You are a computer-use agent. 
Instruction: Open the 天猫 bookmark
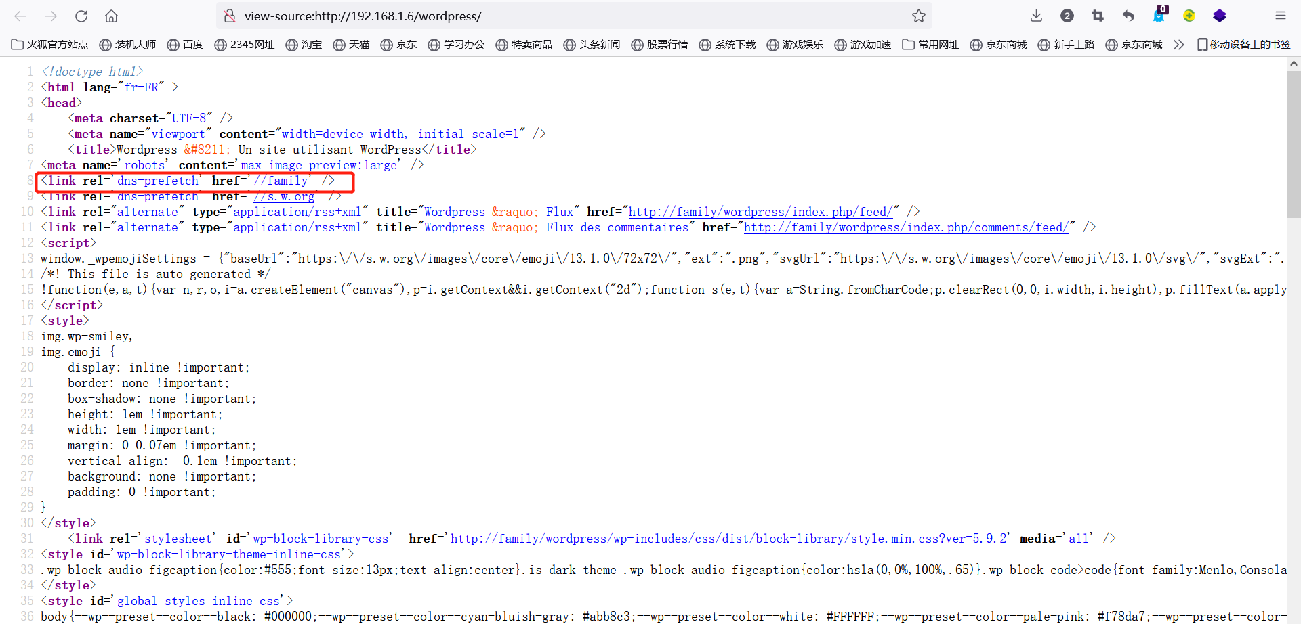tap(351, 45)
